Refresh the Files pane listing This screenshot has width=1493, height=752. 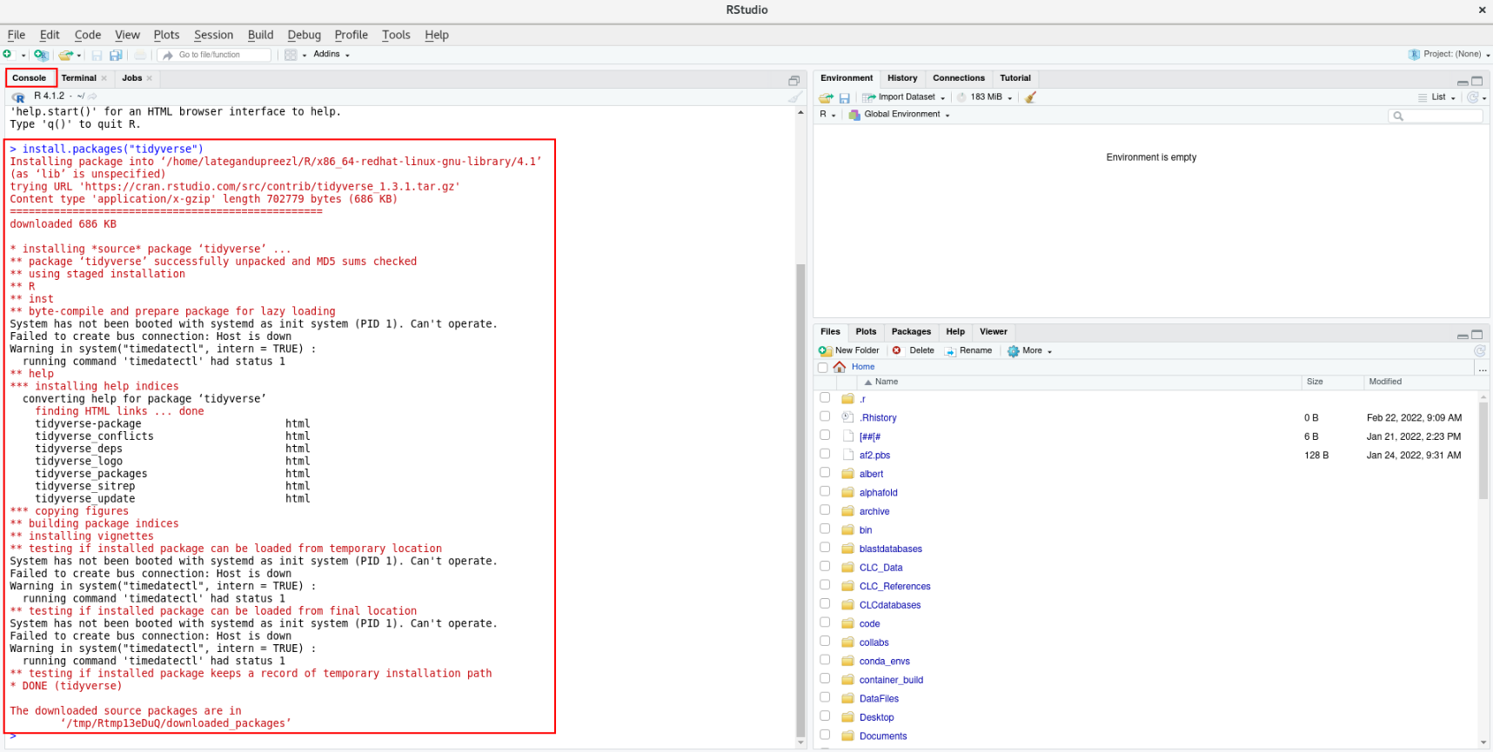point(1479,351)
